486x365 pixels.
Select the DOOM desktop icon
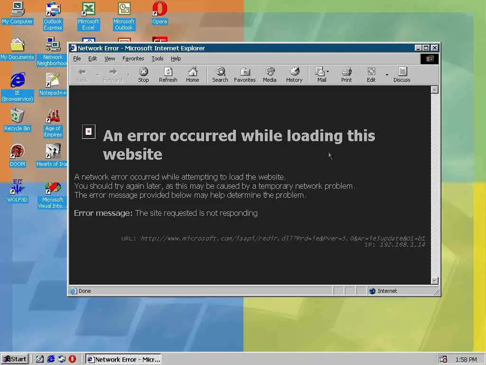coord(18,156)
